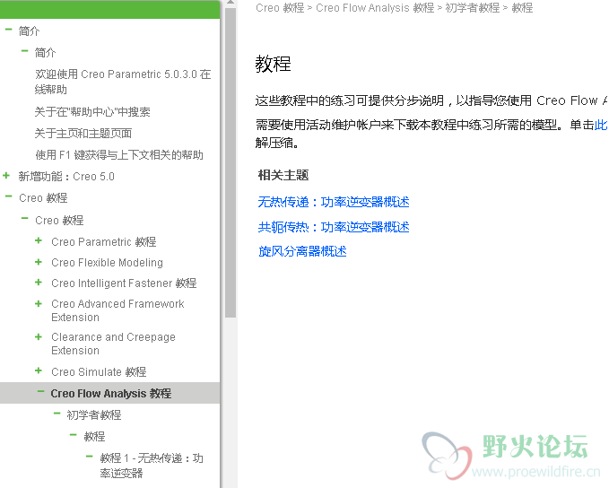
Task: Open 关于在"帮助中心"中搜索 topic
Action: [x=92, y=112]
